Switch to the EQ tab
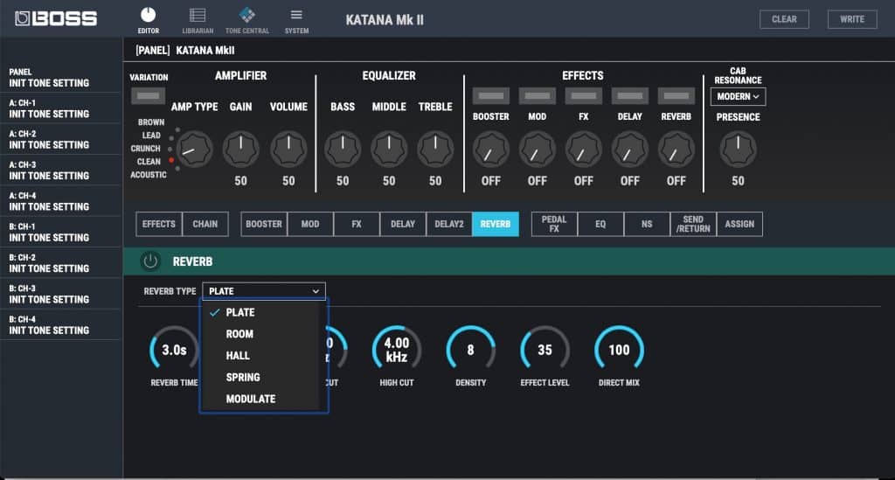The width and height of the screenshot is (895, 480). (600, 225)
